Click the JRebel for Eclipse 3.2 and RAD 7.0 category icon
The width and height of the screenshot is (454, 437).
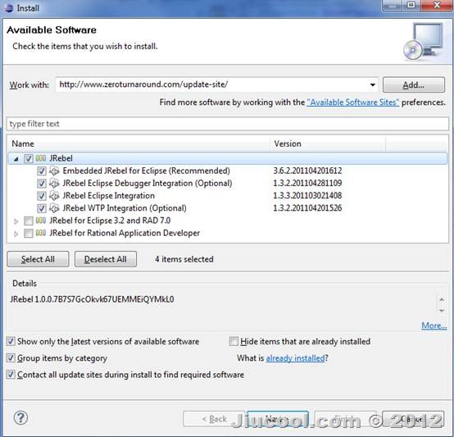coord(41,221)
